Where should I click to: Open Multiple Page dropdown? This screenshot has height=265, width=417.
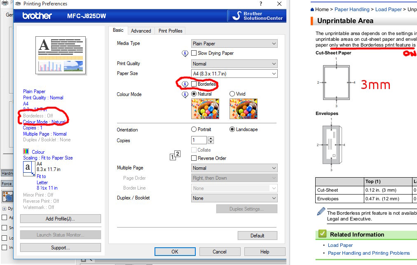pyautogui.click(x=234, y=168)
